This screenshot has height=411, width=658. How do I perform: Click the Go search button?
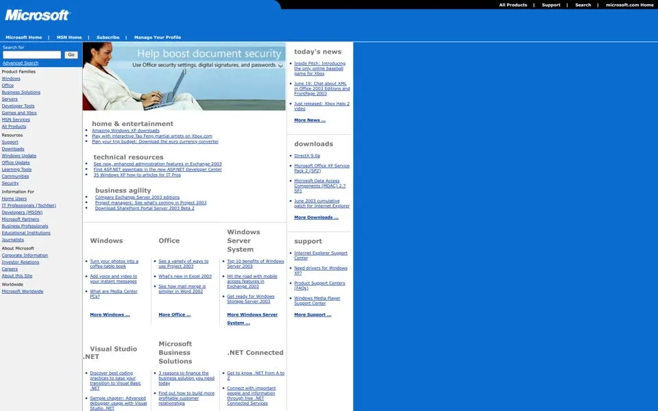tap(71, 55)
